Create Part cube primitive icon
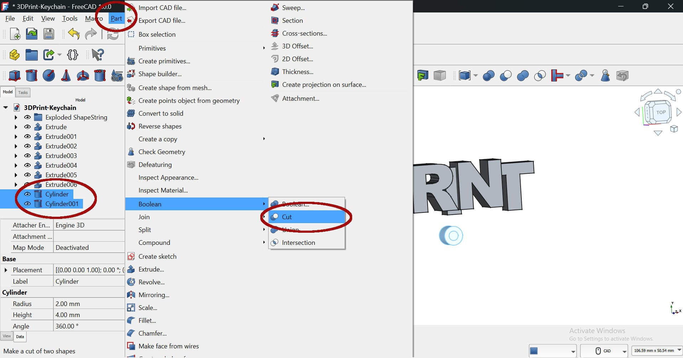The height and width of the screenshot is (358, 683). 15,75
